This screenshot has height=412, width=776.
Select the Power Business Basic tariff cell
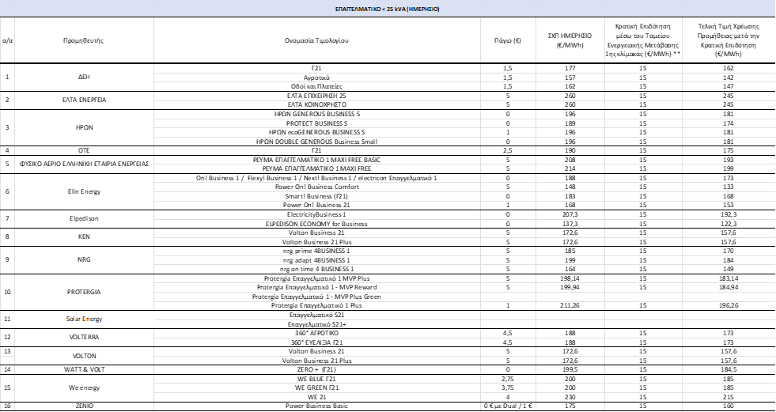point(316,406)
